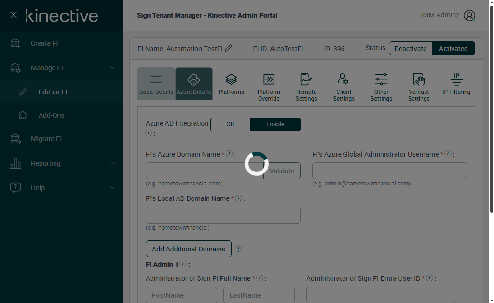
Task: Open the Client Settings tab
Action: [x=343, y=87]
